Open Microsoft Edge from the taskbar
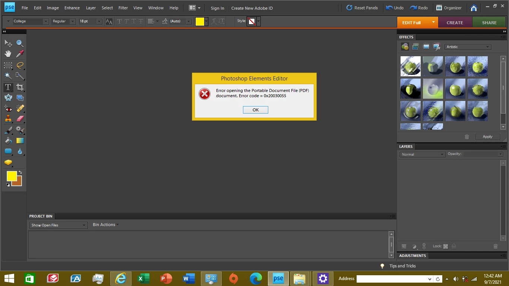 pos(256,279)
